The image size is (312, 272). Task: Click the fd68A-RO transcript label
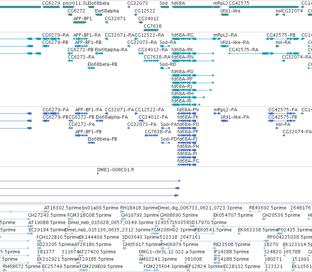tap(183, 72)
